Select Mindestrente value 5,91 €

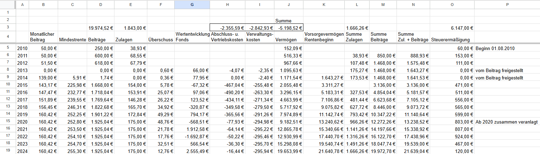tap(73, 78)
